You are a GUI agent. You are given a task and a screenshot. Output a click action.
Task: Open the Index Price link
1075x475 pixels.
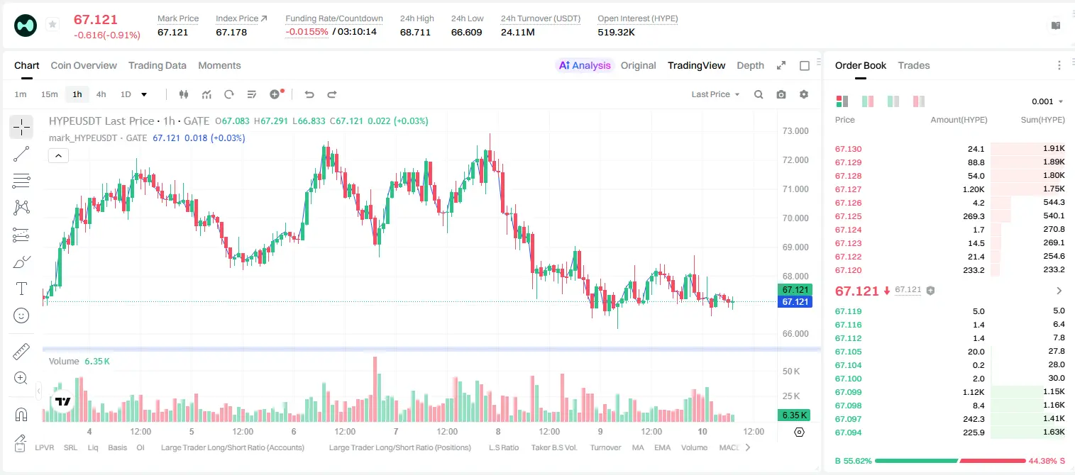pyautogui.click(x=241, y=18)
